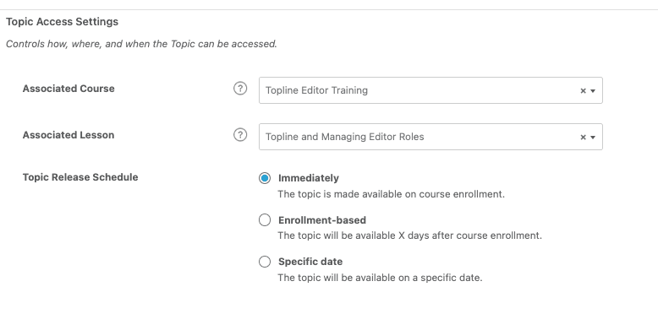Click the Topic Release Schedule label
Screen dimensions: 658x330
[80, 177]
